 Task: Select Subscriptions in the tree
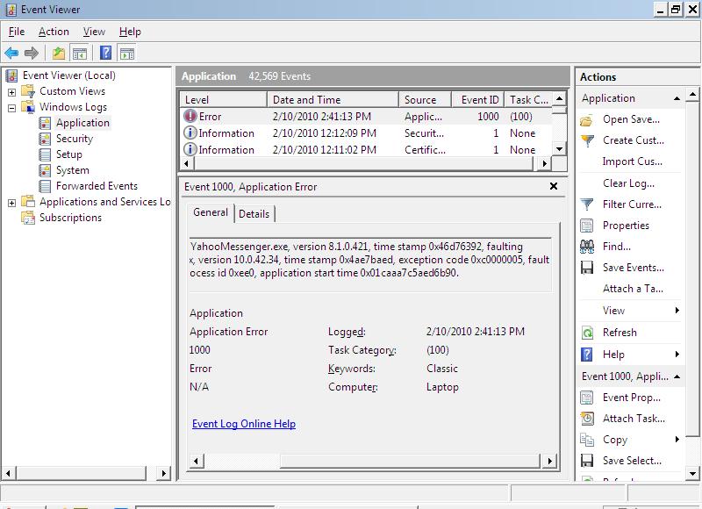[x=70, y=217]
